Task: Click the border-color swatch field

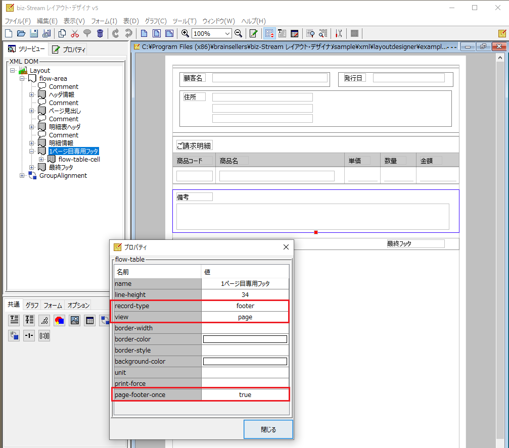Action: pos(245,339)
